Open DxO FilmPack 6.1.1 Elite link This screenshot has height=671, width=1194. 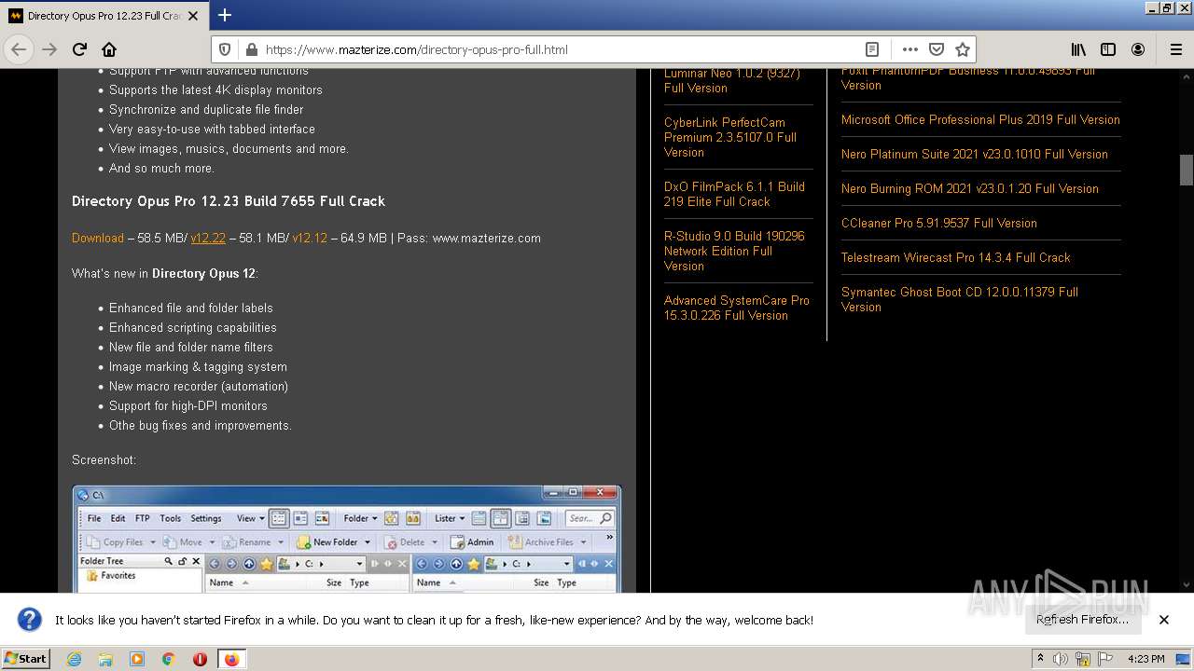click(734, 194)
